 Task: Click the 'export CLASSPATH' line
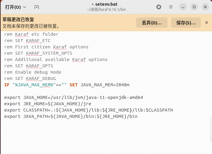pos(89,110)
